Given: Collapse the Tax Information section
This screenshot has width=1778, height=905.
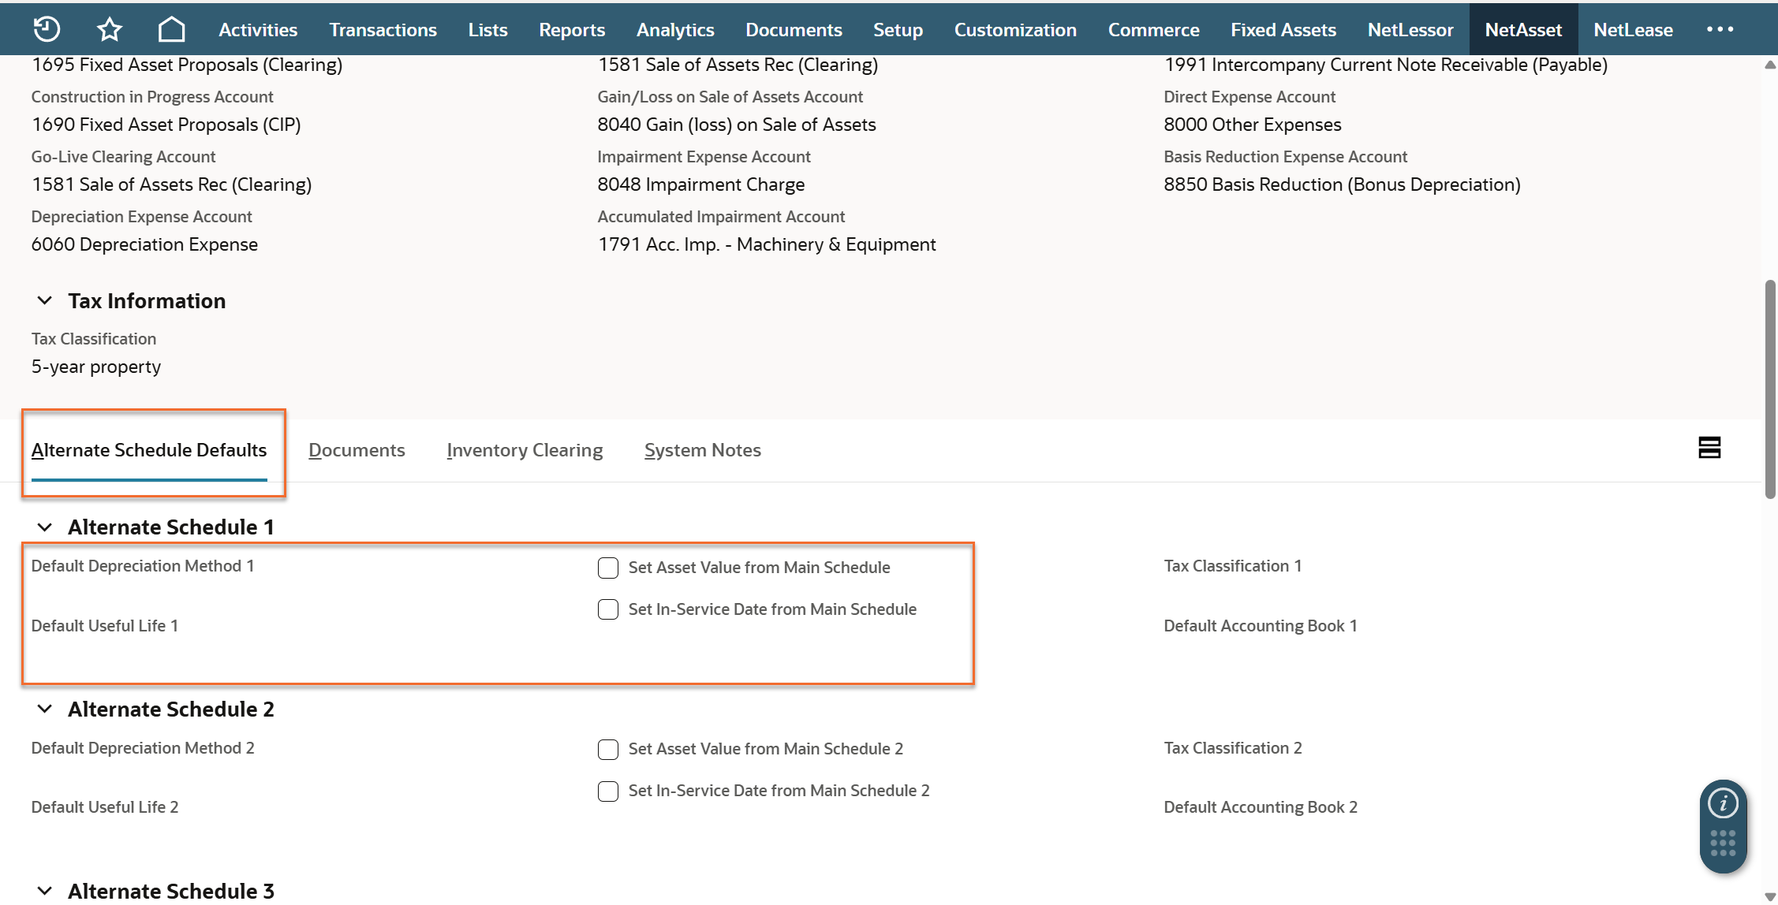Looking at the screenshot, I should 45,301.
